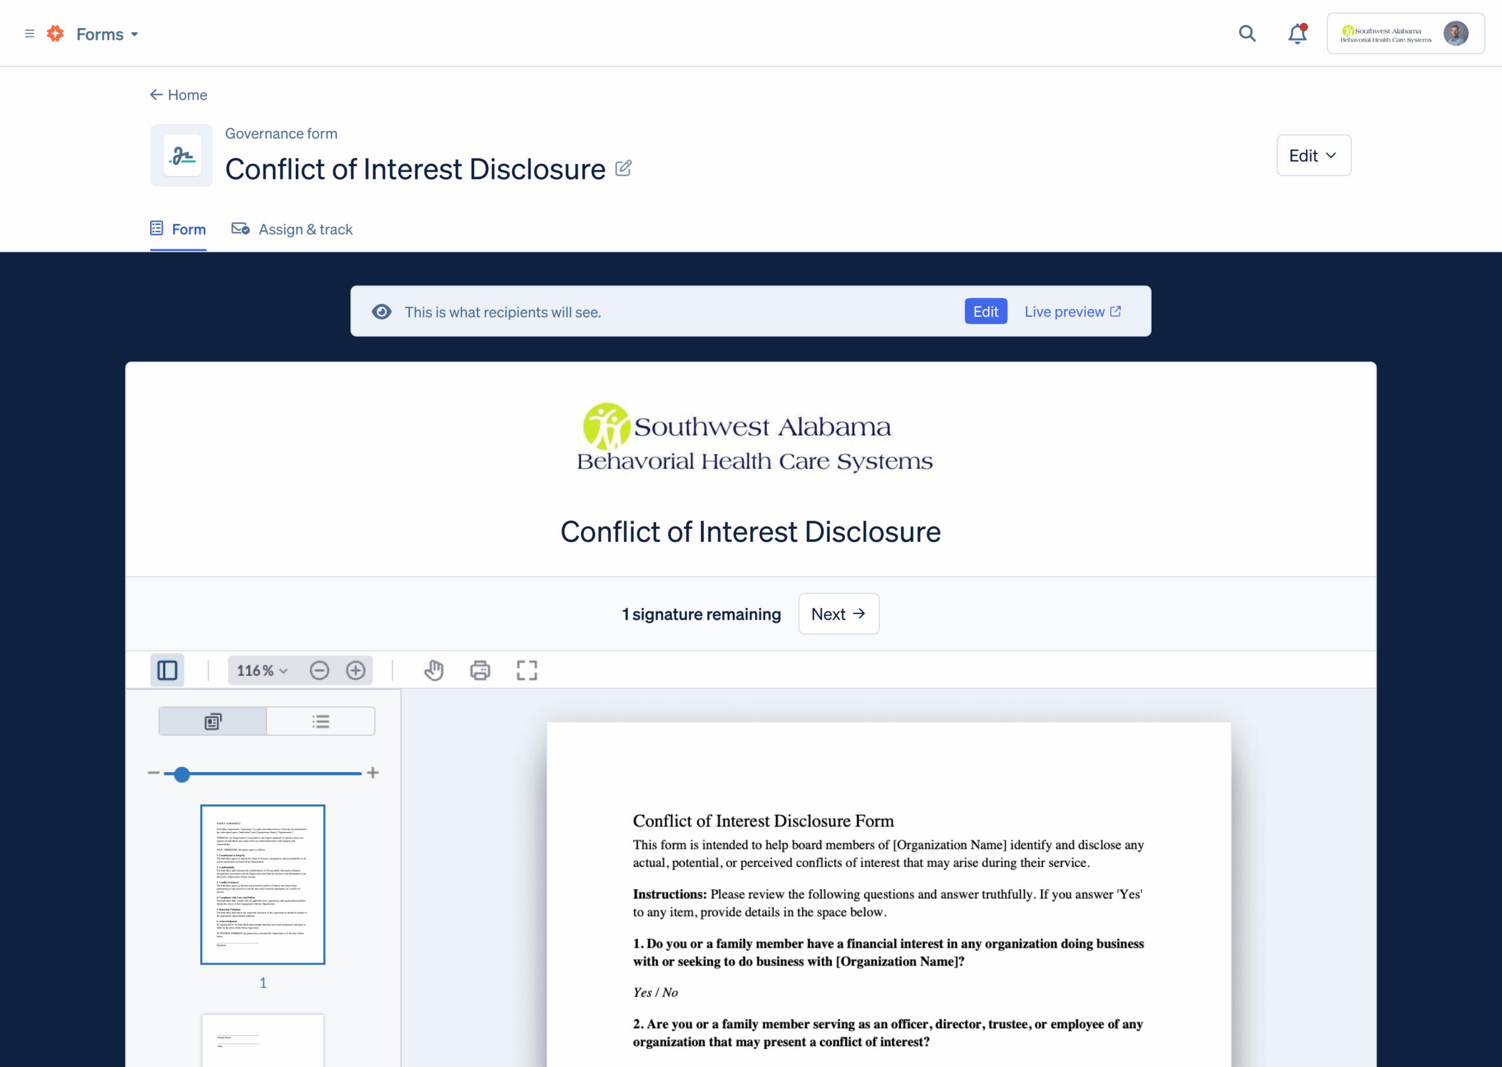
Task: Click the Governance form category link
Action: tap(282, 134)
